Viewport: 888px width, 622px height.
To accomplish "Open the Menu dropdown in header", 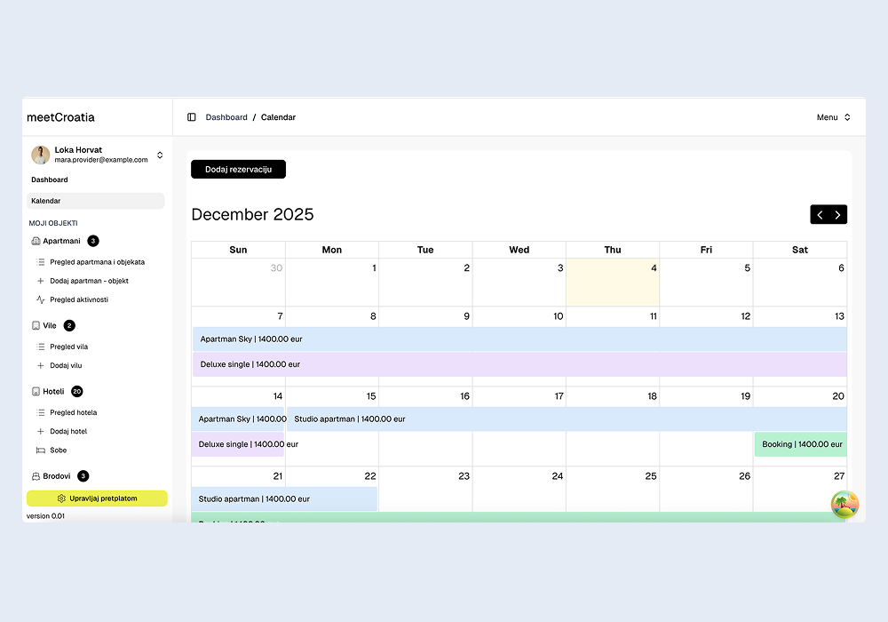I will pyautogui.click(x=834, y=117).
